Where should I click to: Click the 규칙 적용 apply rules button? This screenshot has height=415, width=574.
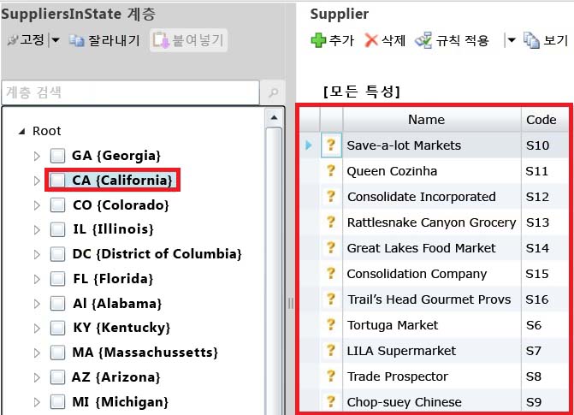pos(452,40)
